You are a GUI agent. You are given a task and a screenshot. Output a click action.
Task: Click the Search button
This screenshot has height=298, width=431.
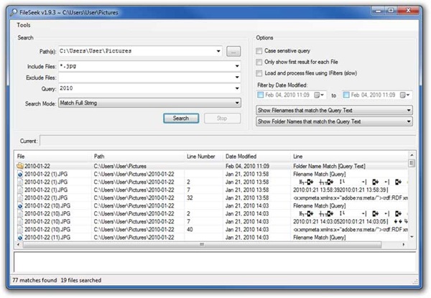pos(181,118)
